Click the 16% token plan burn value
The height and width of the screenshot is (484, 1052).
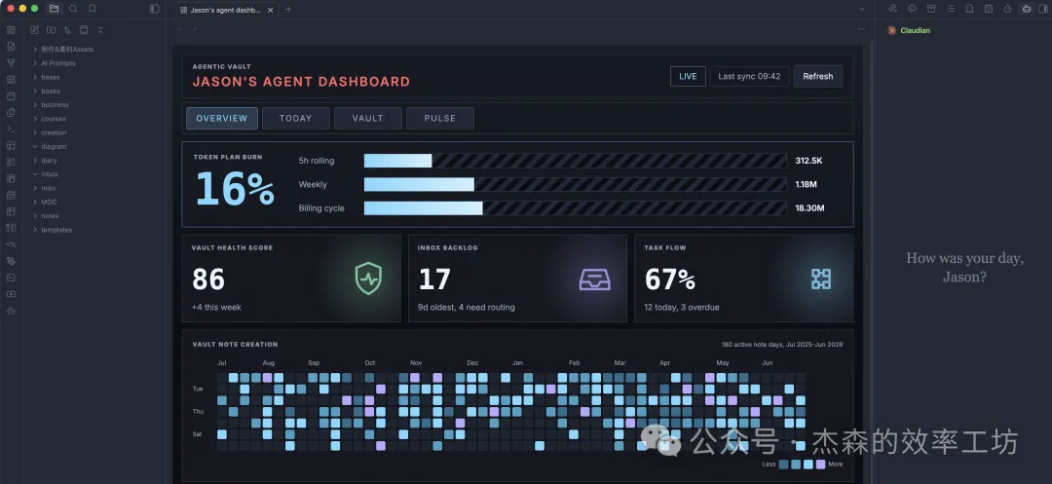tap(235, 189)
